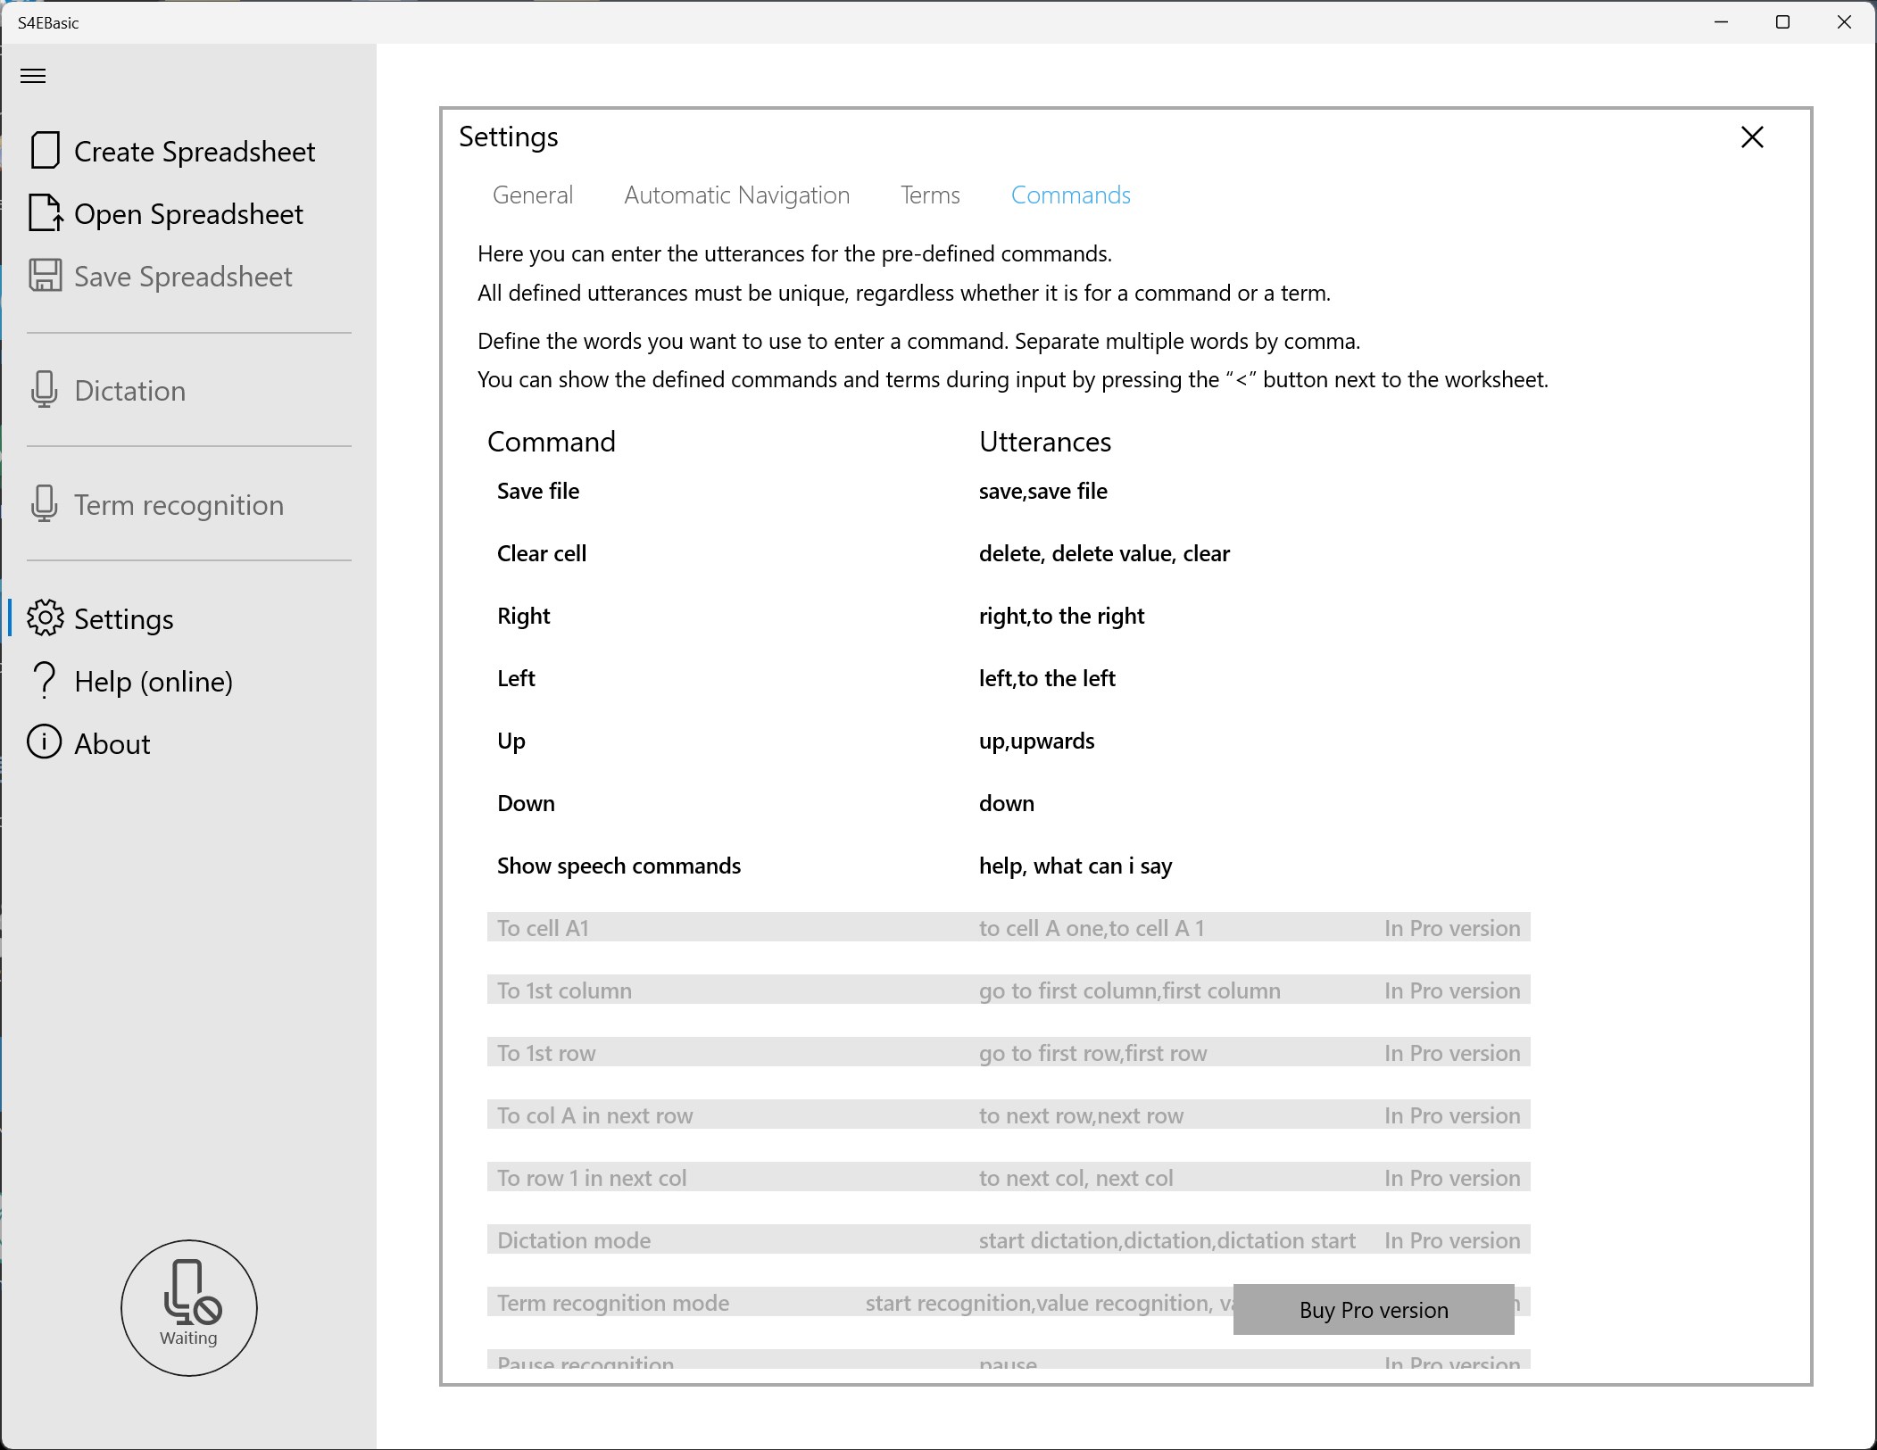The width and height of the screenshot is (1877, 1450).
Task: Toggle the Waiting microphone button
Action: coord(189,1307)
